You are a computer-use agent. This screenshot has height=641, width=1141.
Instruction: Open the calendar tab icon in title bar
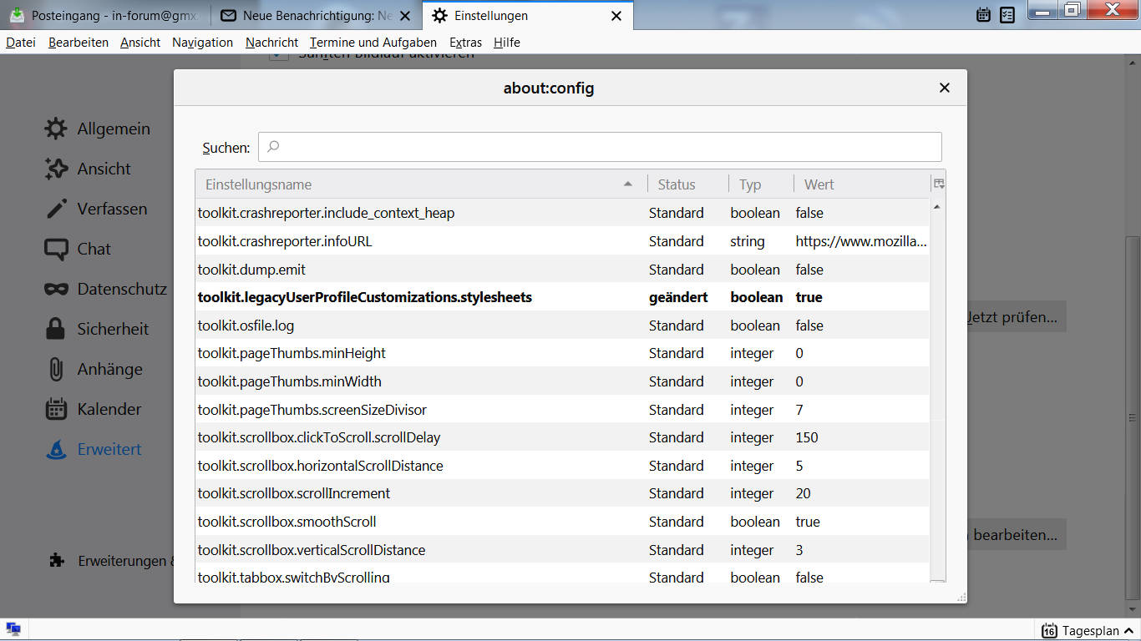coord(983,15)
